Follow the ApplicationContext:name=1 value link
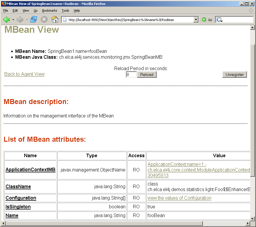This screenshot has height=227, width=256. [x=199, y=170]
